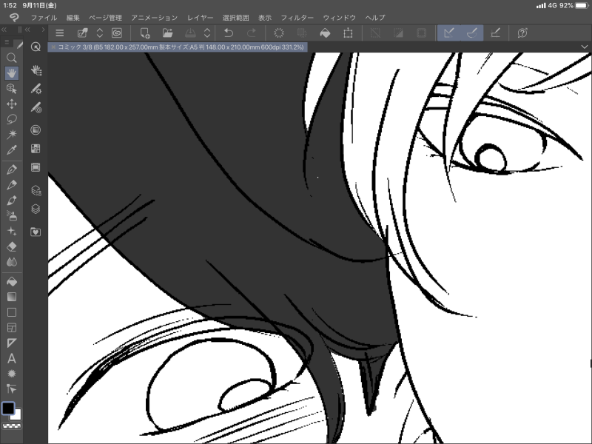Open the ウィンドウ menu

(340, 18)
